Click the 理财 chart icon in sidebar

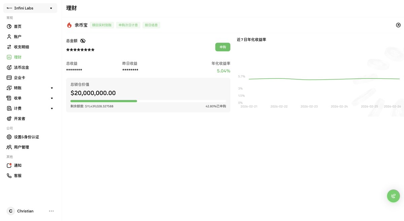tap(9, 57)
